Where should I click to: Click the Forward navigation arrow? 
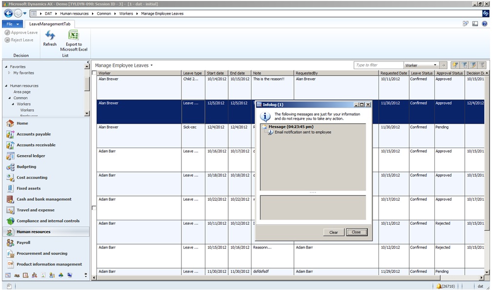18,13
